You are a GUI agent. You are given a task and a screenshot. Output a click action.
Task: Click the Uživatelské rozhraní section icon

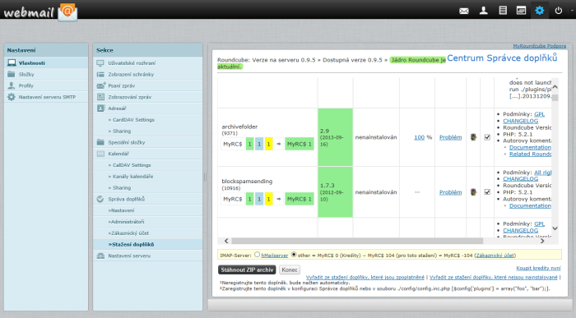pyautogui.click(x=100, y=63)
